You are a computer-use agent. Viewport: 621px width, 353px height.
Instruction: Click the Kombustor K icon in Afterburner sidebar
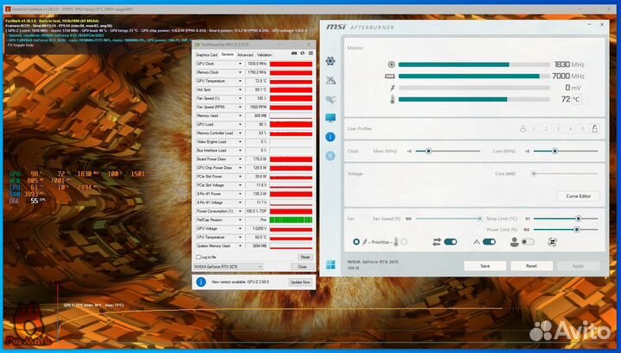[x=330, y=156]
